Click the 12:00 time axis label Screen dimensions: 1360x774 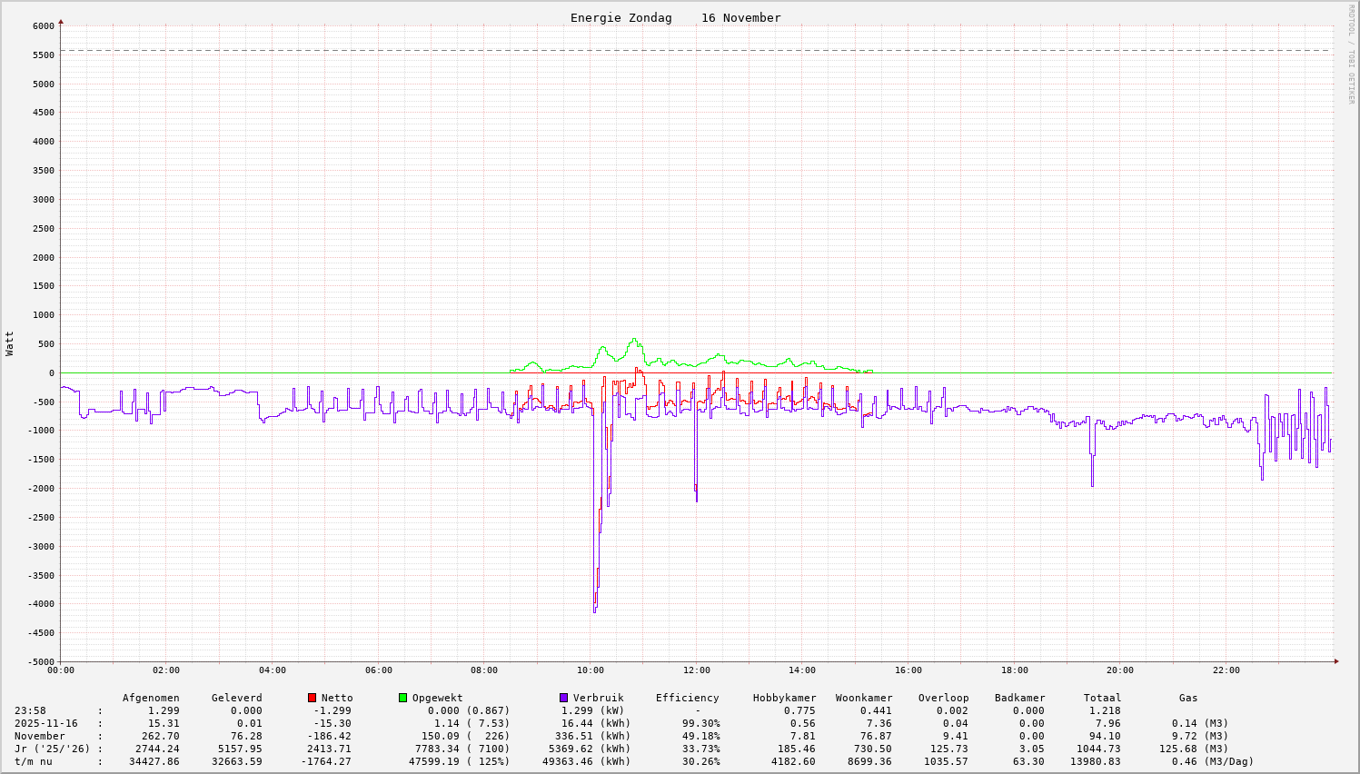tap(696, 670)
